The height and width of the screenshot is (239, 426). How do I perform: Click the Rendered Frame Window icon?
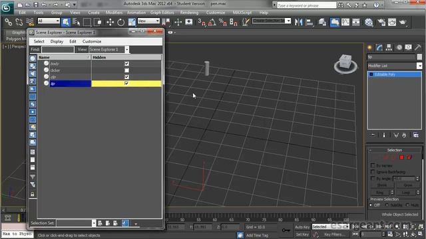click(392, 22)
